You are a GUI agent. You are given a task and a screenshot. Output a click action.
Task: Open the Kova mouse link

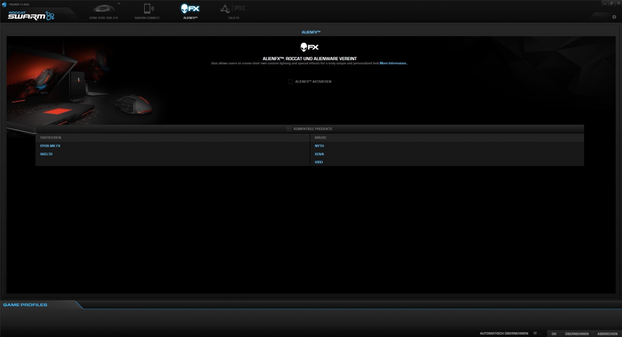[x=319, y=154]
